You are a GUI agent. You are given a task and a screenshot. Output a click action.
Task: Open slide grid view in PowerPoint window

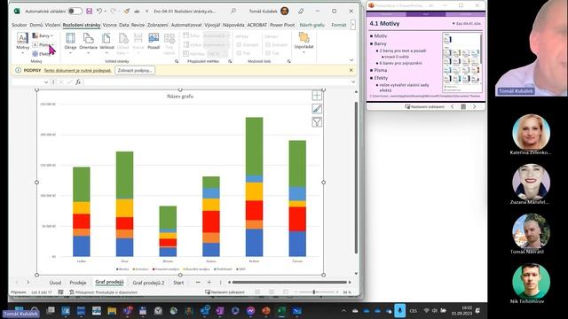463,106
